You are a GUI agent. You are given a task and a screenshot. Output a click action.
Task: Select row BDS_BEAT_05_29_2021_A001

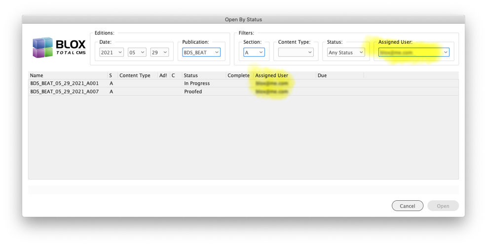pos(243,83)
